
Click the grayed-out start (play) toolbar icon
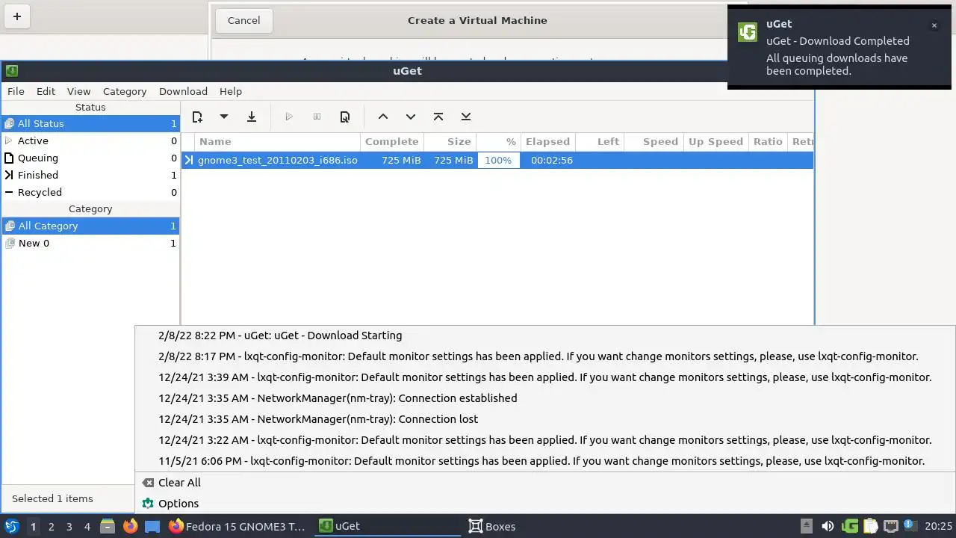[x=289, y=117]
